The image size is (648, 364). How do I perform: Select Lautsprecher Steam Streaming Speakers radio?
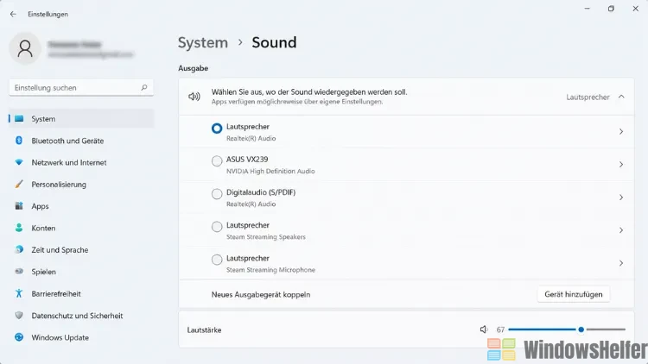click(217, 227)
